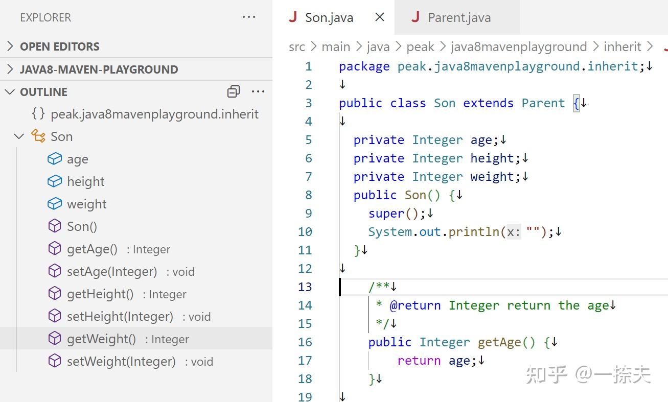Image resolution: width=668 pixels, height=402 pixels.
Task: Click method icon next to setAge(Integer)
Action: tap(54, 271)
